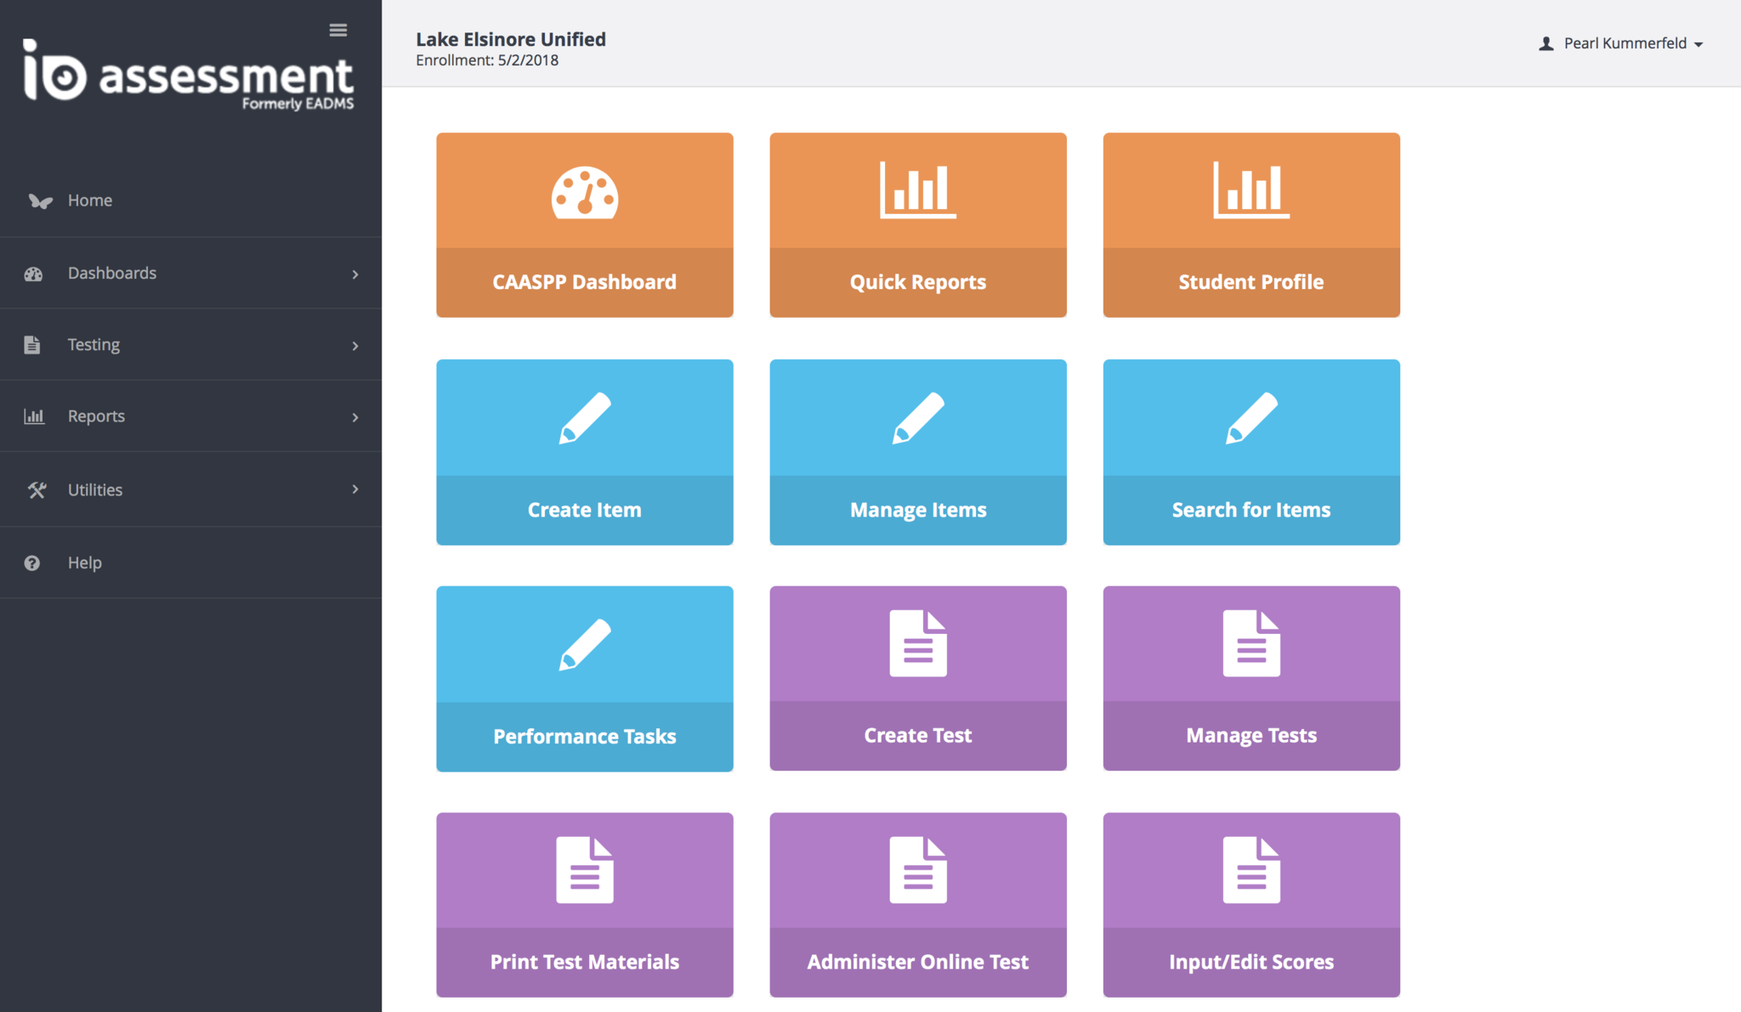
Task: Click the Administer Online Test tile
Action: pyautogui.click(x=917, y=905)
